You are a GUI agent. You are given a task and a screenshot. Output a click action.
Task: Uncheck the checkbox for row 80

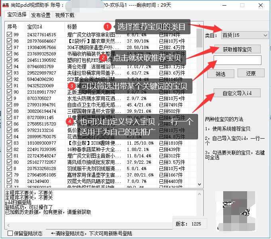point(9,162)
